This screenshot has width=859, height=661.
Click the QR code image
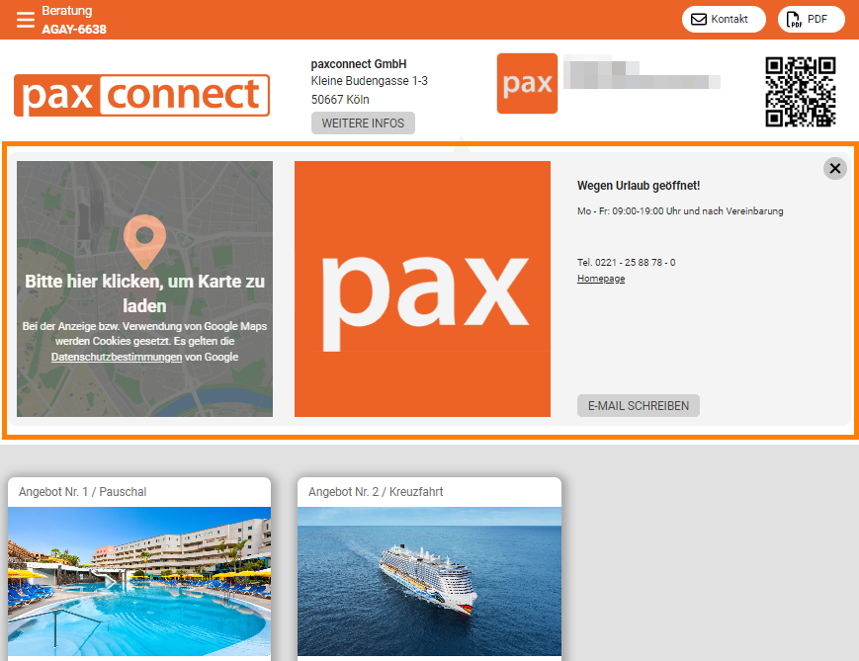[801, 92]
